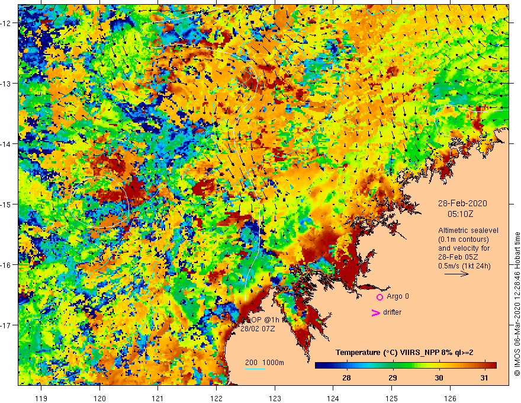Click the colorbar tick label 29
Viewport: 521px width, 403px height.
tap(393, 378)
